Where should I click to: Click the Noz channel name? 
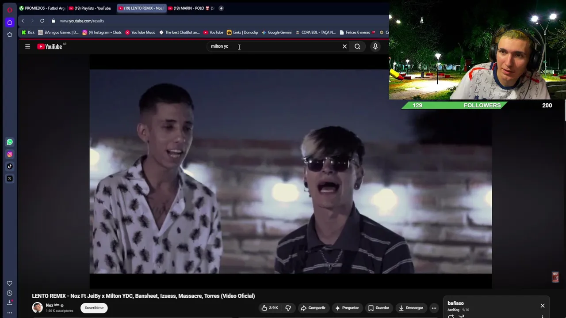tap(50, 305)
